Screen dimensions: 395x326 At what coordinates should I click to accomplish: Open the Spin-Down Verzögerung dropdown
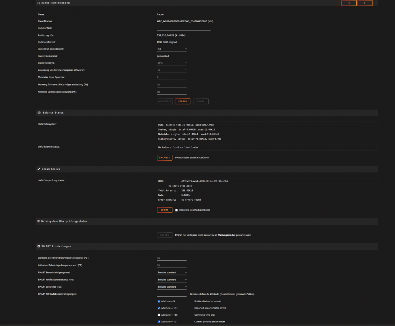tap(172, 49)
